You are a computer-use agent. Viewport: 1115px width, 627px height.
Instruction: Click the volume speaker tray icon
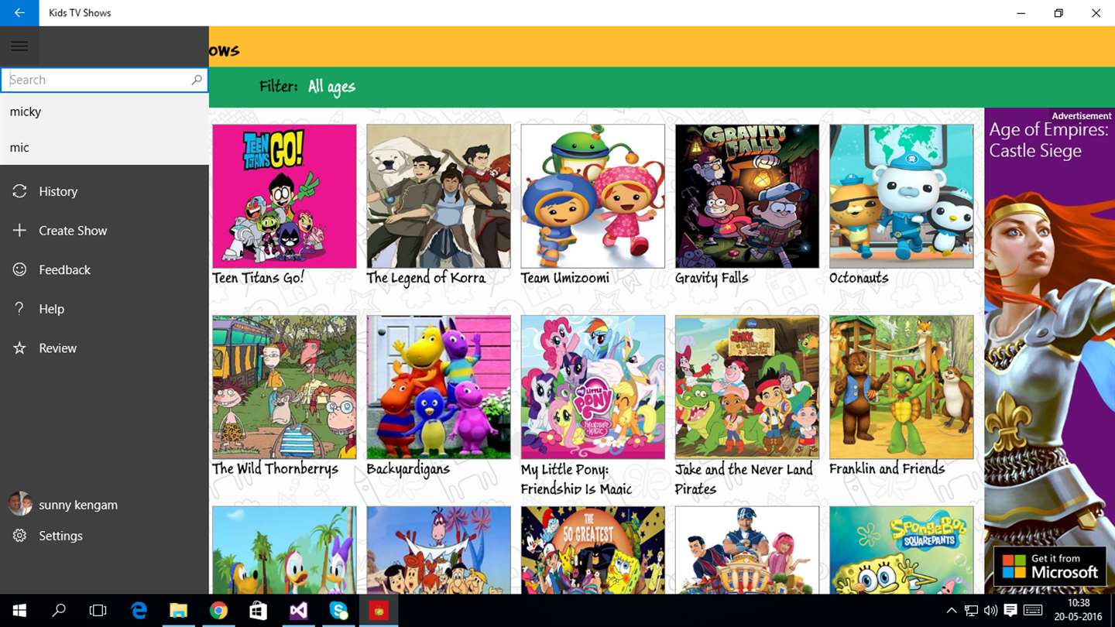990,611
